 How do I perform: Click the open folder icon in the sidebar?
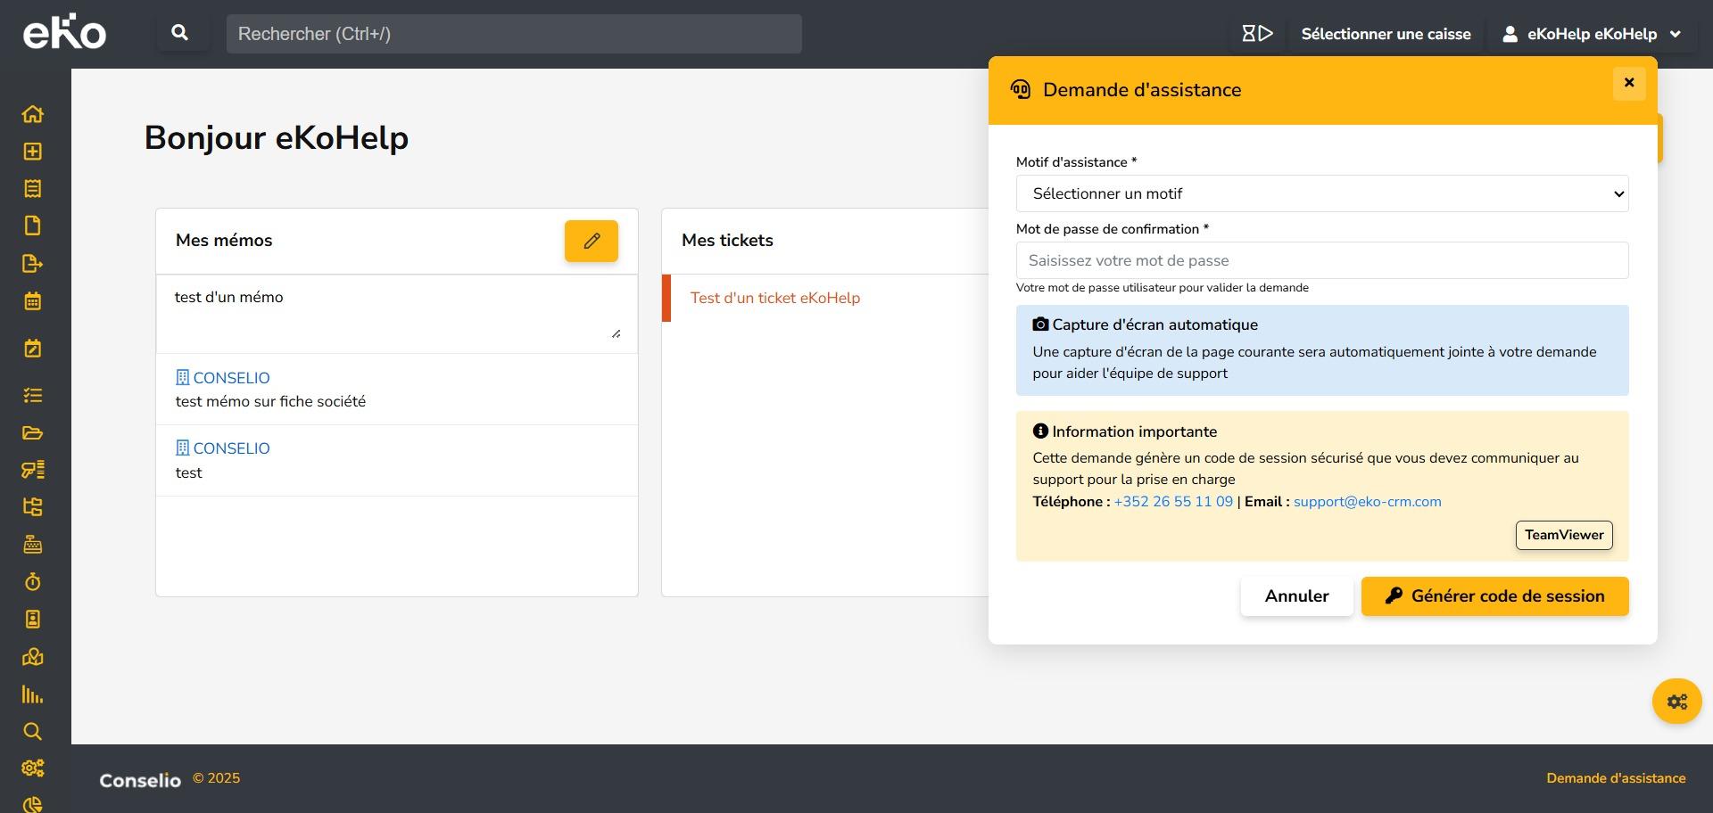[33, 433]
